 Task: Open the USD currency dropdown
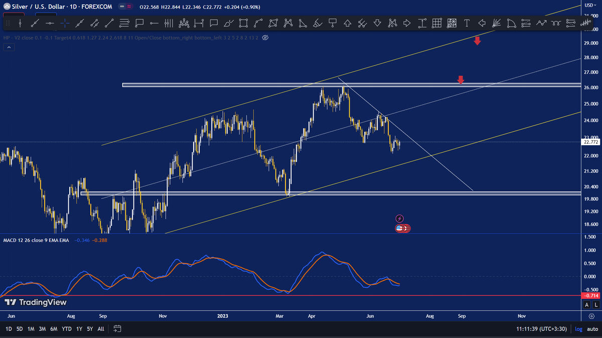click(x=589, y=5)
